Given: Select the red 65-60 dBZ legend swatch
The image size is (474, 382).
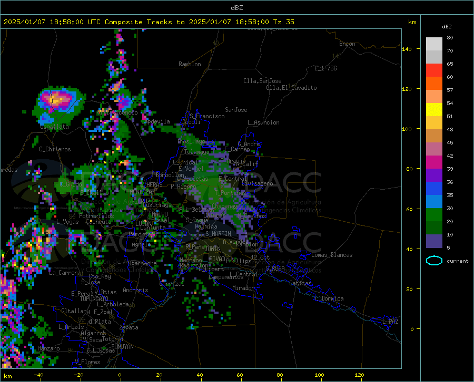Looking at the screenshot, I should pyautogui.click(x=434, y=70).
